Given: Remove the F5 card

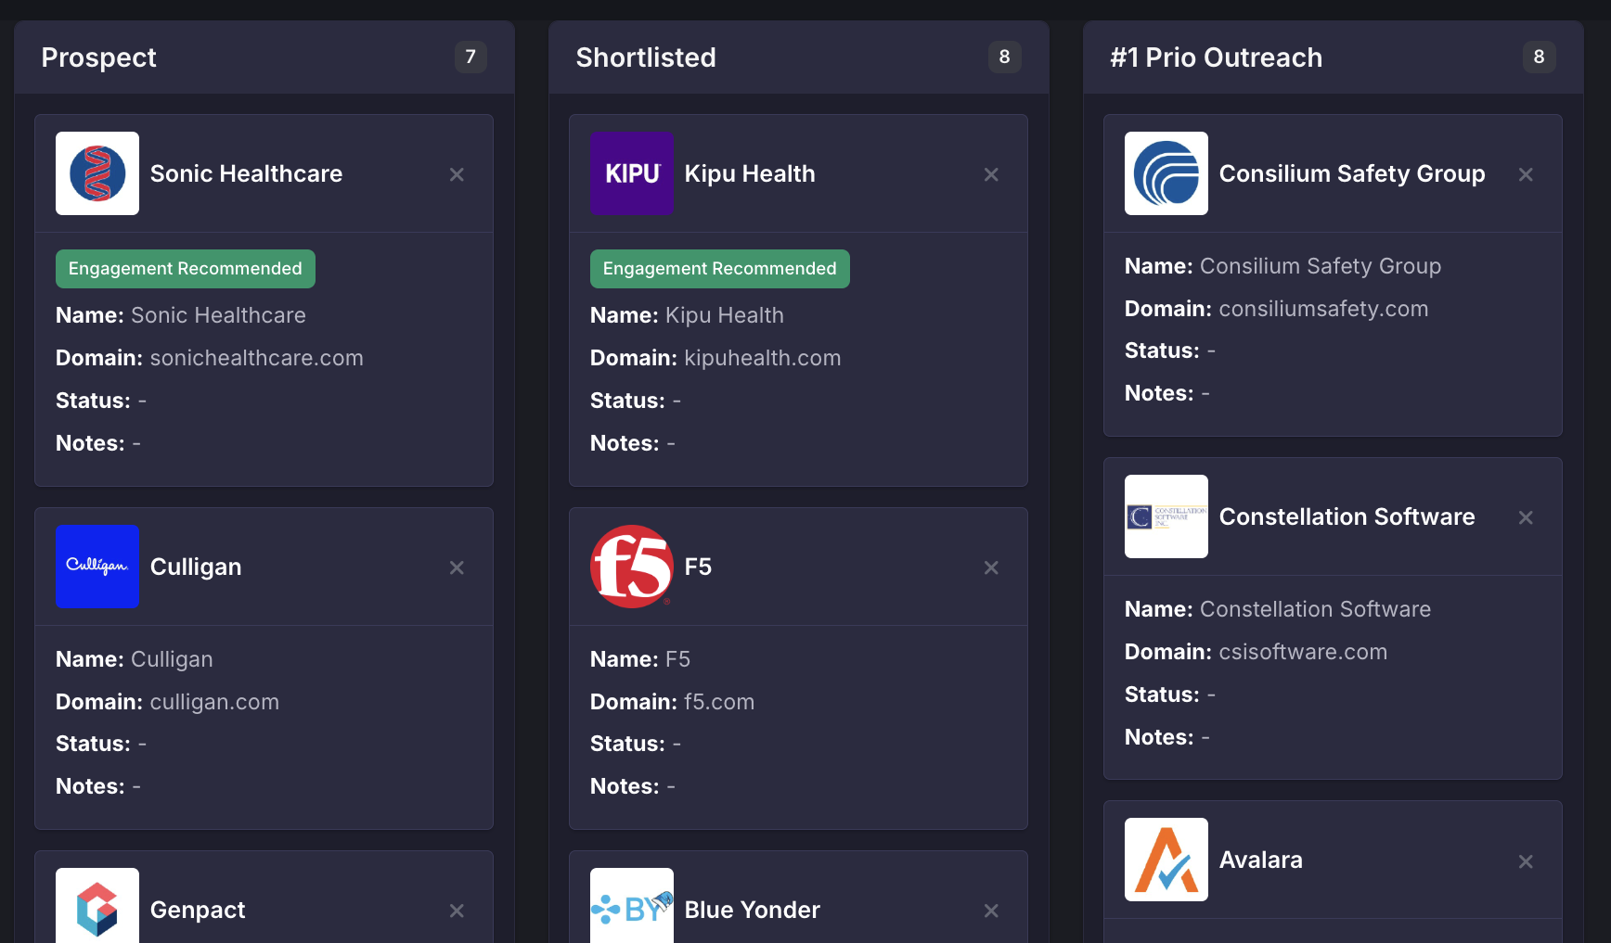Looking at the screenshot, I should click(x=991, y=567).
